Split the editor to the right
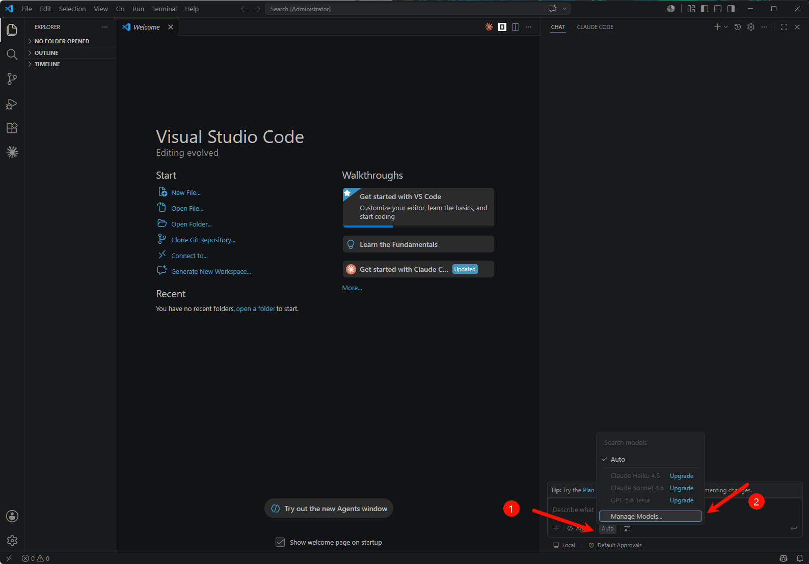Screen dimensions: 809x564 click(516, 27)
